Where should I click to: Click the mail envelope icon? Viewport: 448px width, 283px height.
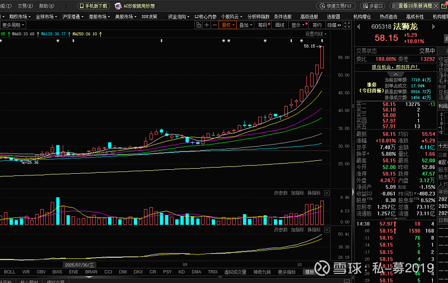(x=444, y=6)
